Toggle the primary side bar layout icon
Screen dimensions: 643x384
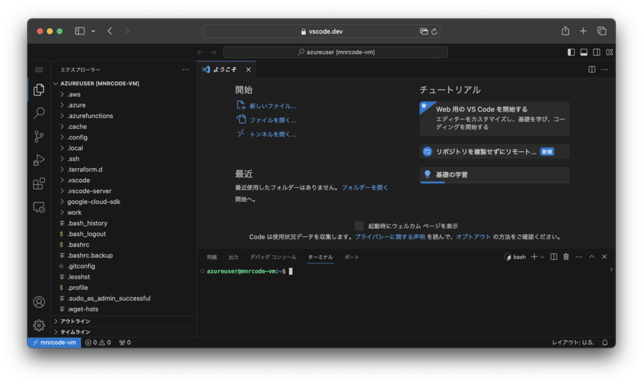point(571,52)
